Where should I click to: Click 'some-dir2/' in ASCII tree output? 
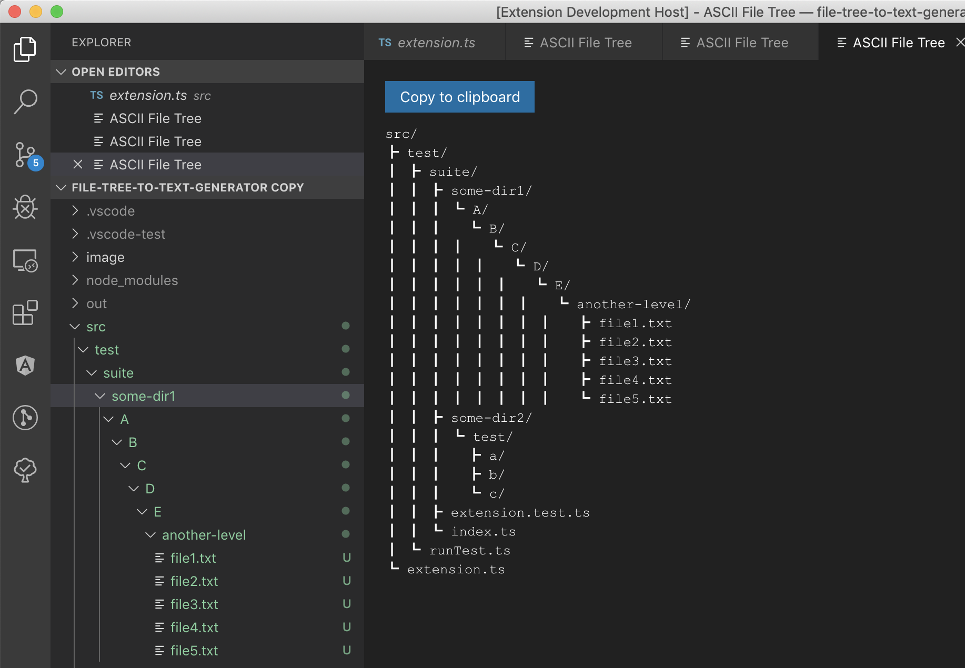[491, 418]
